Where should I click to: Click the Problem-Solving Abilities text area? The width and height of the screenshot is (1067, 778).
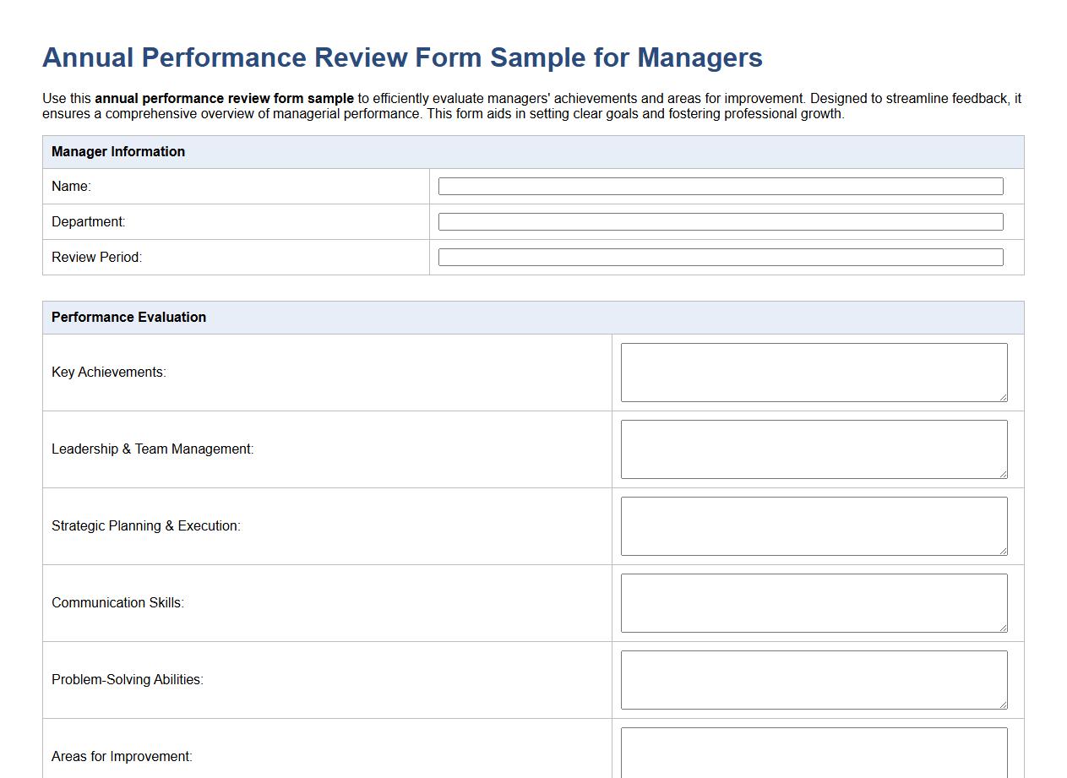813,679
